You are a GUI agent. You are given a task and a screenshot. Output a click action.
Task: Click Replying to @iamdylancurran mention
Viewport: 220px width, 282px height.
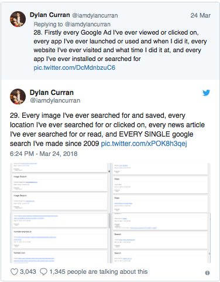click(x=87, y=24)
